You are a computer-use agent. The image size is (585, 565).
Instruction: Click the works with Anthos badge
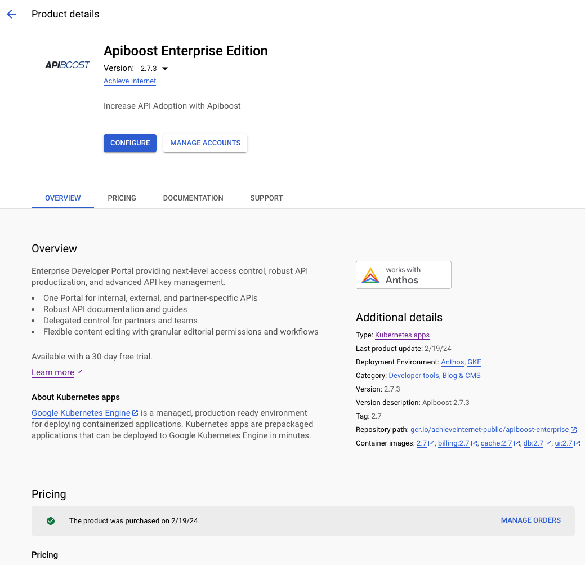pyautogui.click(x=403, y=275)
